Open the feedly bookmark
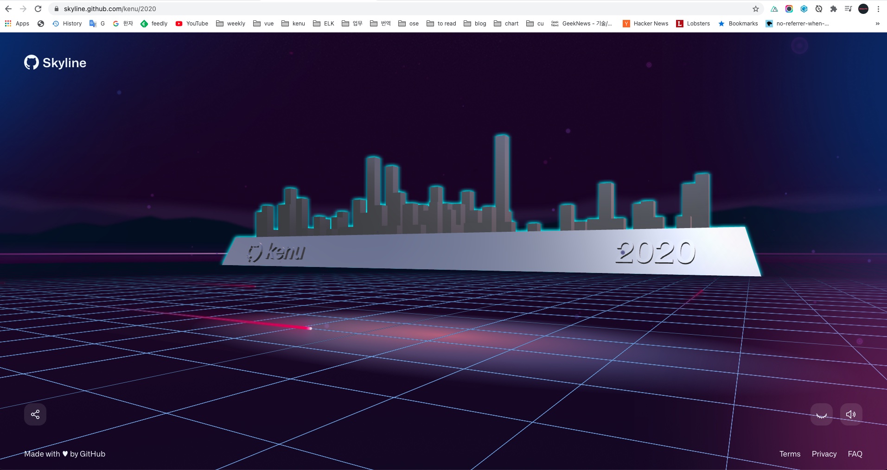The width and height of the screenshot is (887, 470). pos(154,24)
